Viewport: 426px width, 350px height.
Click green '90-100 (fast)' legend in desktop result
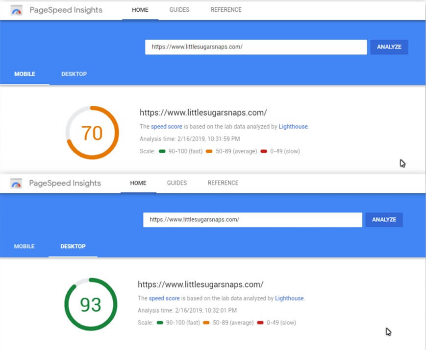click(x=178, y=323)
